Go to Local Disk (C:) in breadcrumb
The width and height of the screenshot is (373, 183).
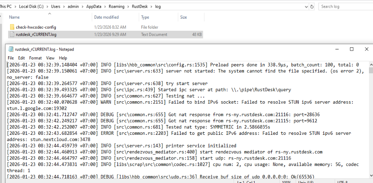(31, 6)
